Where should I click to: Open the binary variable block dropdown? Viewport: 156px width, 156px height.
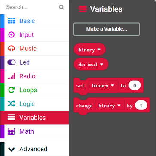click(x=99, y=50)
